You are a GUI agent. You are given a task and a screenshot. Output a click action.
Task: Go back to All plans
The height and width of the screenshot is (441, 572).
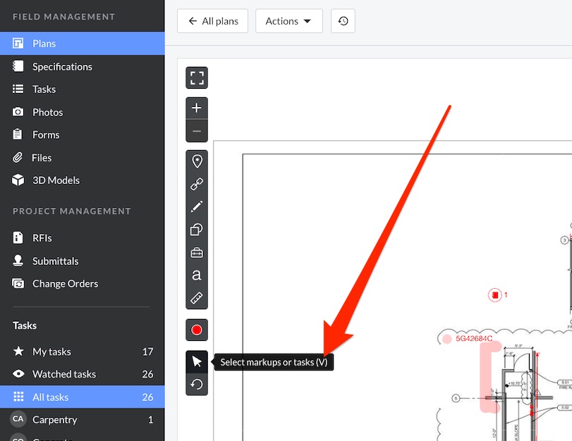point(212,21)
